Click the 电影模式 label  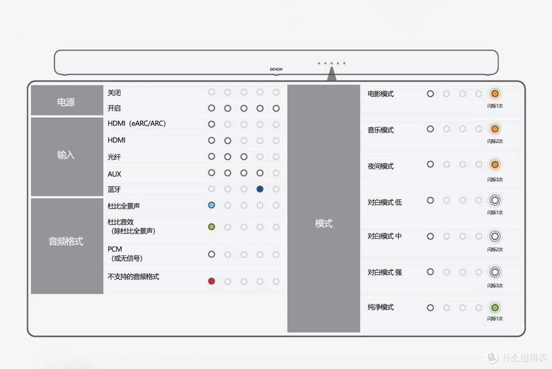381,94
